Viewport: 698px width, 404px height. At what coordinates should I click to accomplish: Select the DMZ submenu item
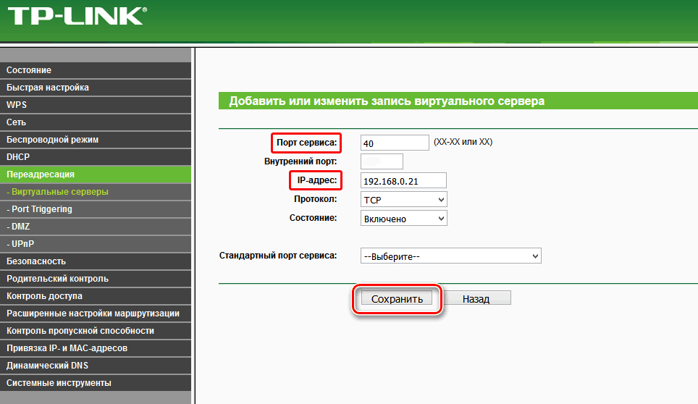coord(96,227)
